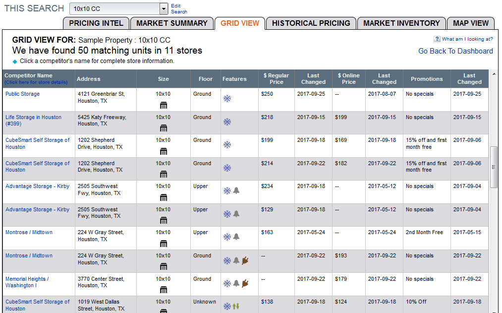
Task: Click the snowflake icon in the West Dallas CubeSmart row
Action: (227, 306)
